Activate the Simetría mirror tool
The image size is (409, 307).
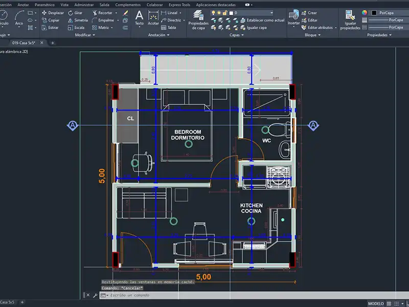(77, 20)
